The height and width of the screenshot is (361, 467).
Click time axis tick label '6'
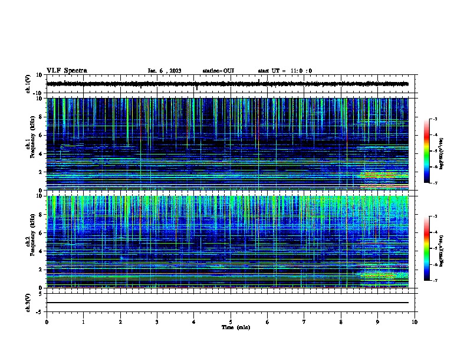[x=268, y=322]
